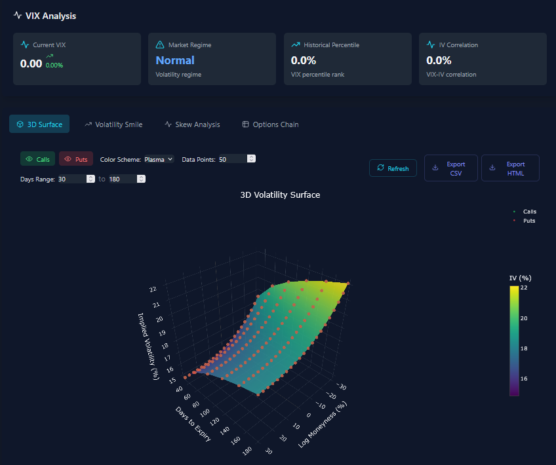Click the download icon in Export HTML
556x465 pixels.
[492, 168]
